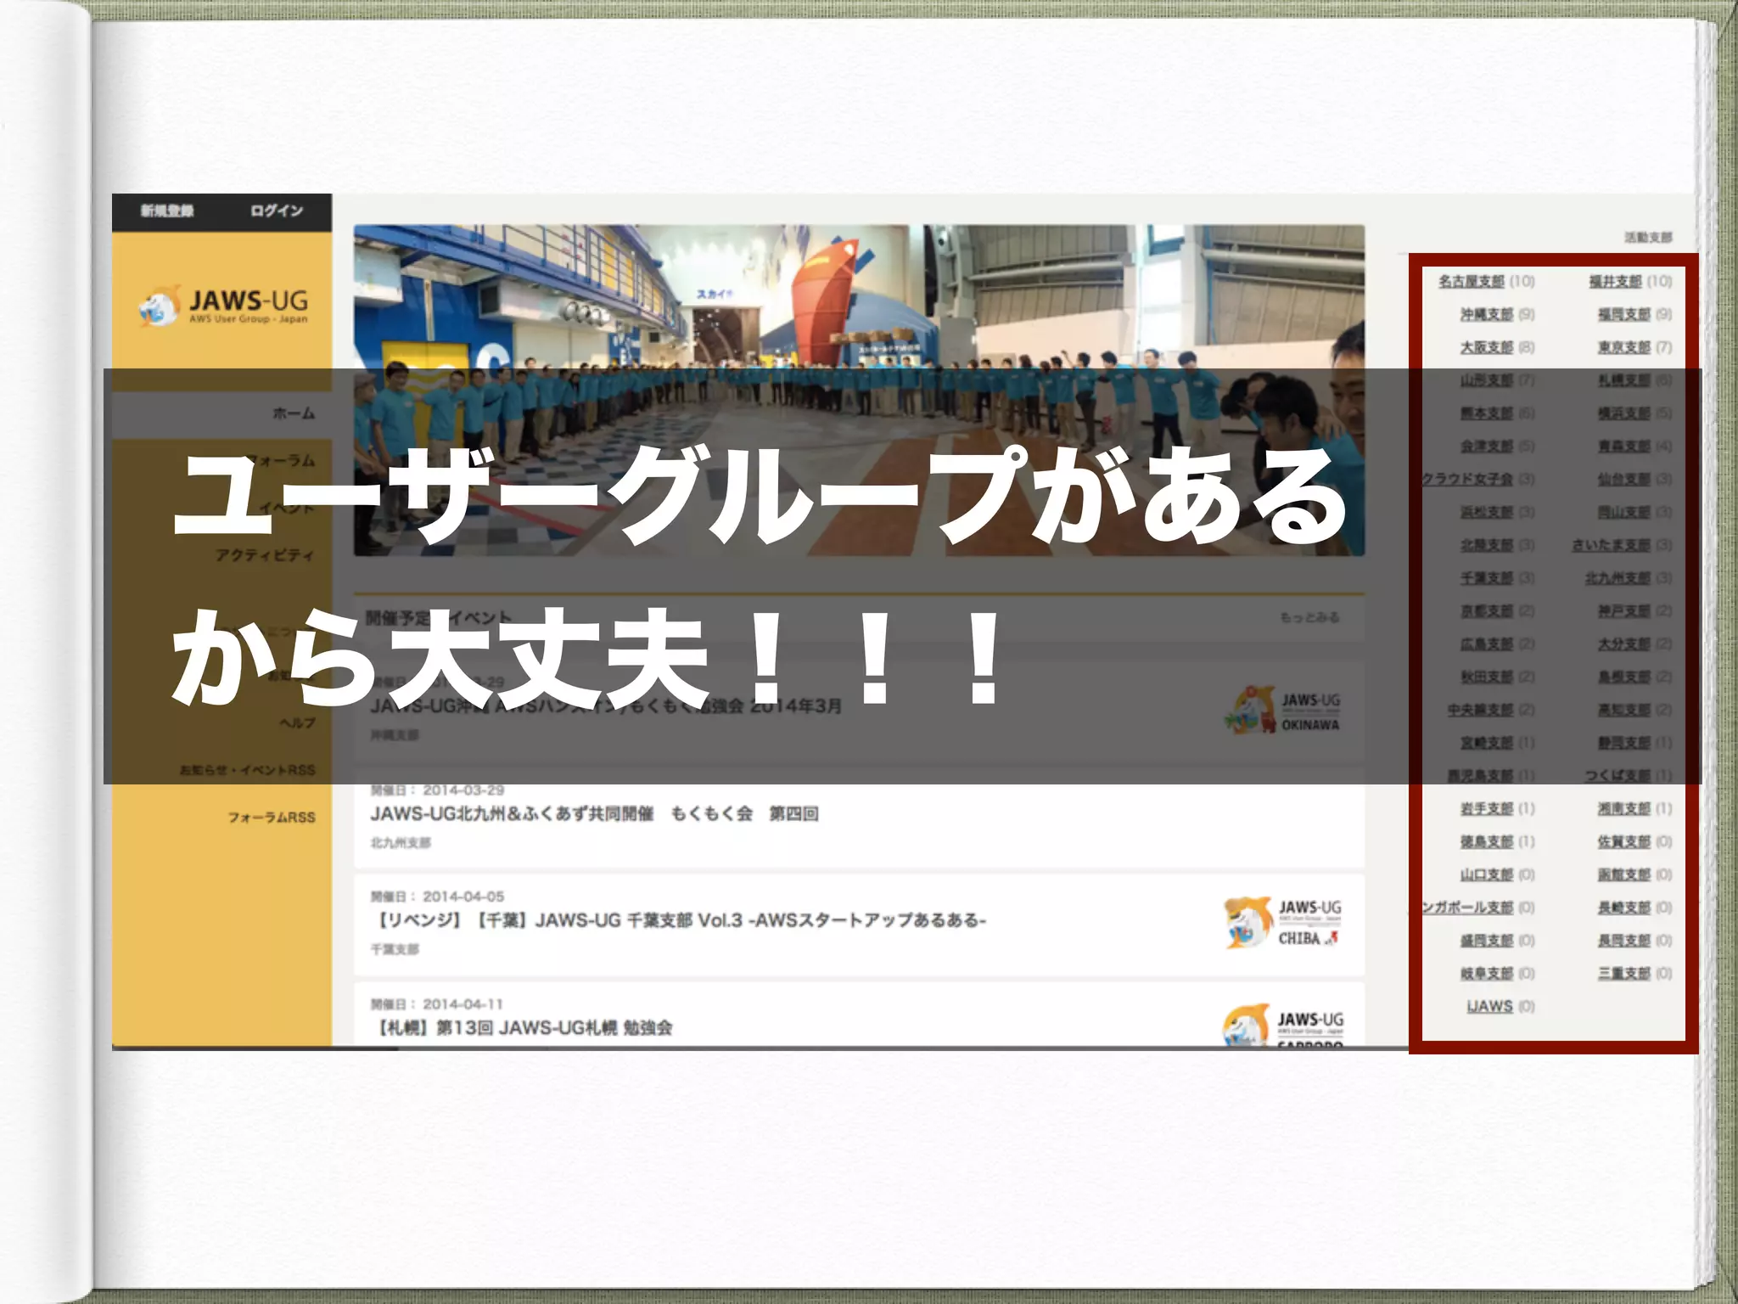1738x1304 pixels.
Task: Open 島根支部 branch link
Action: click(x=1624, y=677)
